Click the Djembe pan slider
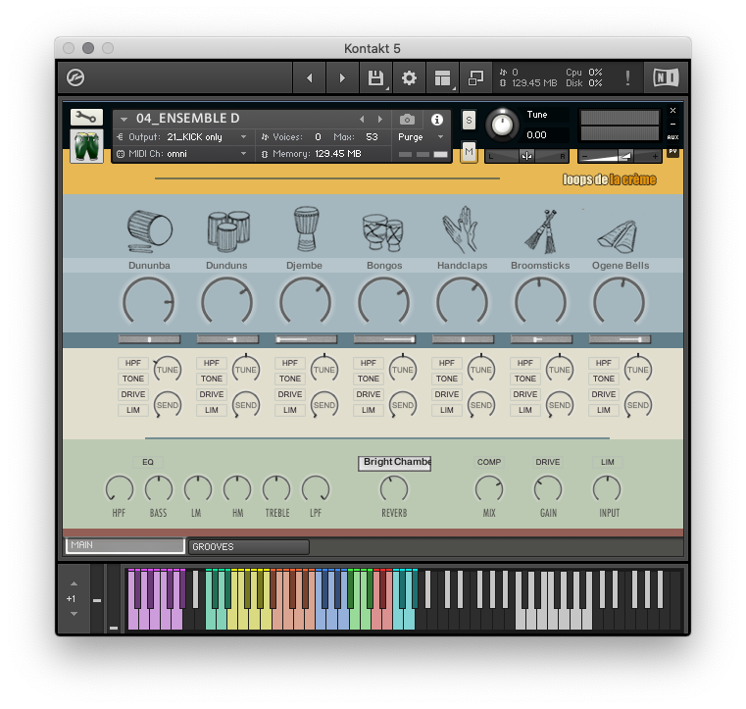 click(x=306, y=339)
